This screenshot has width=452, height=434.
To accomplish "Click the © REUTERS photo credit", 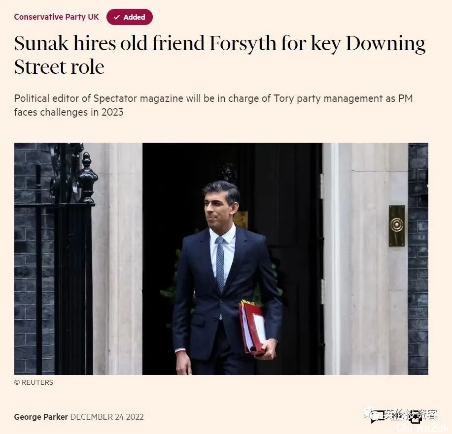I will click(34, 382).
